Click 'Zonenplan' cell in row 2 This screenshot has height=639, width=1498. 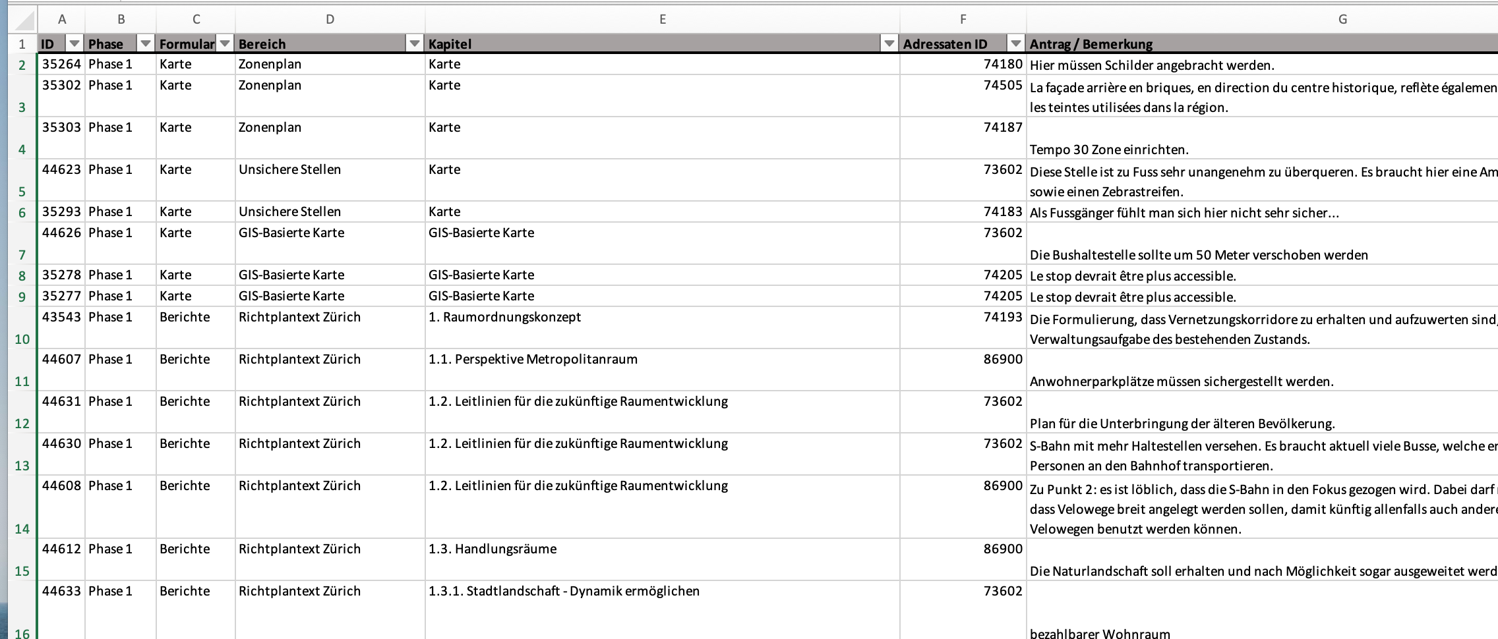(330, 65)
